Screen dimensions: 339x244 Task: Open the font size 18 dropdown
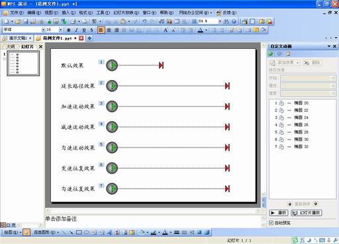(60, 30)
